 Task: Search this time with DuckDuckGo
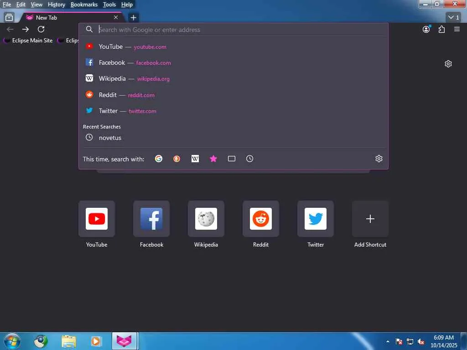click(x=176, y=159)
